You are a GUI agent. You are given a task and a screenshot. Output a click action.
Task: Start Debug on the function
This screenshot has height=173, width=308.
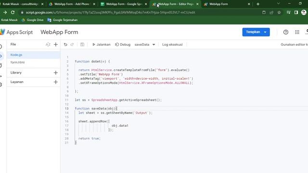click(x=123, y=45)
